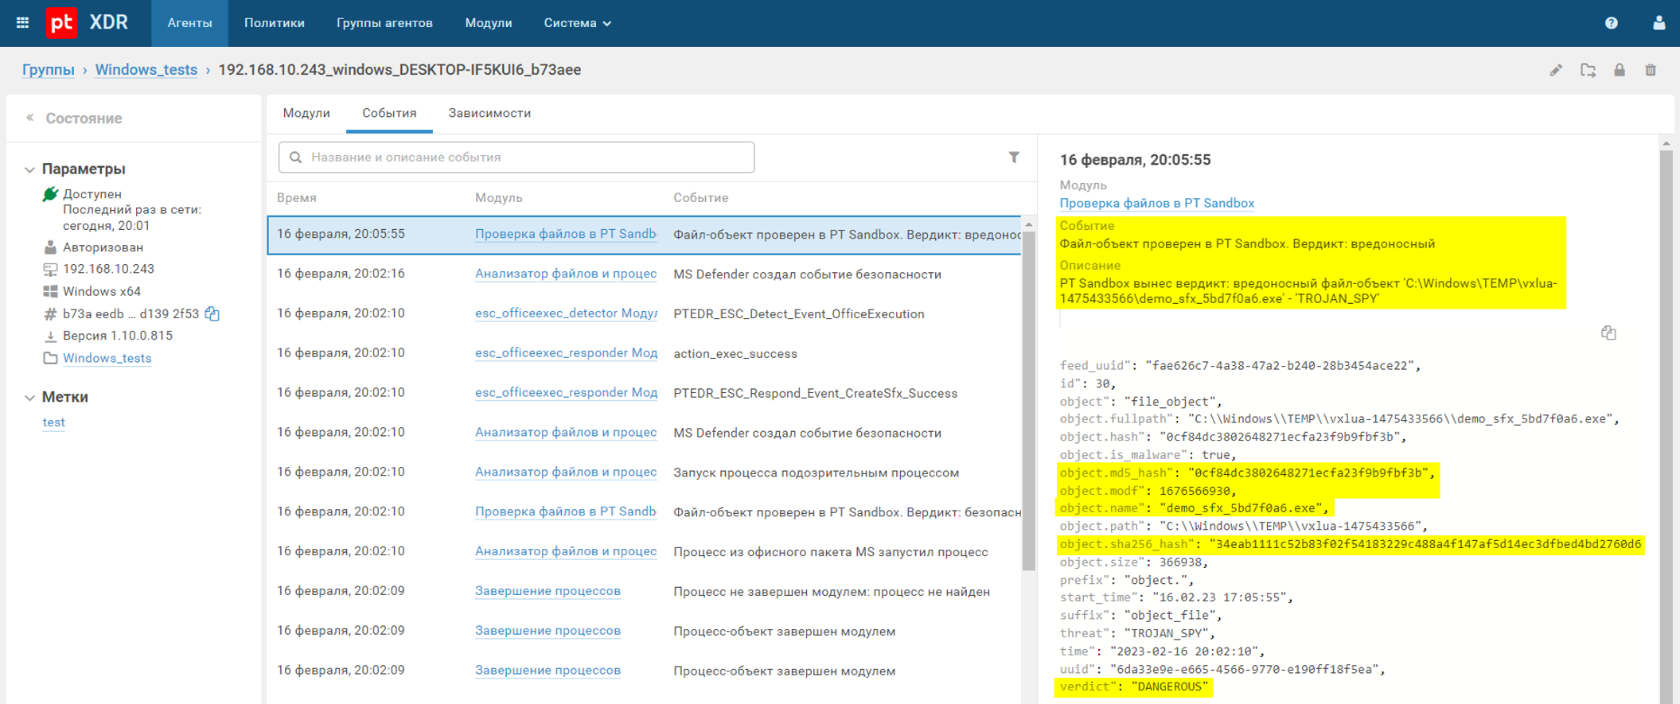Screen dimensions: 1680x704
Task: Open the user profile icon
Action: [x=1659, y=23]
